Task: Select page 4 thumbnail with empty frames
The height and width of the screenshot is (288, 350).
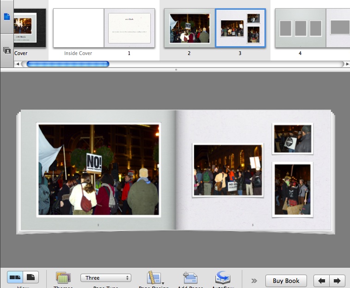Action: pos(301,28)
